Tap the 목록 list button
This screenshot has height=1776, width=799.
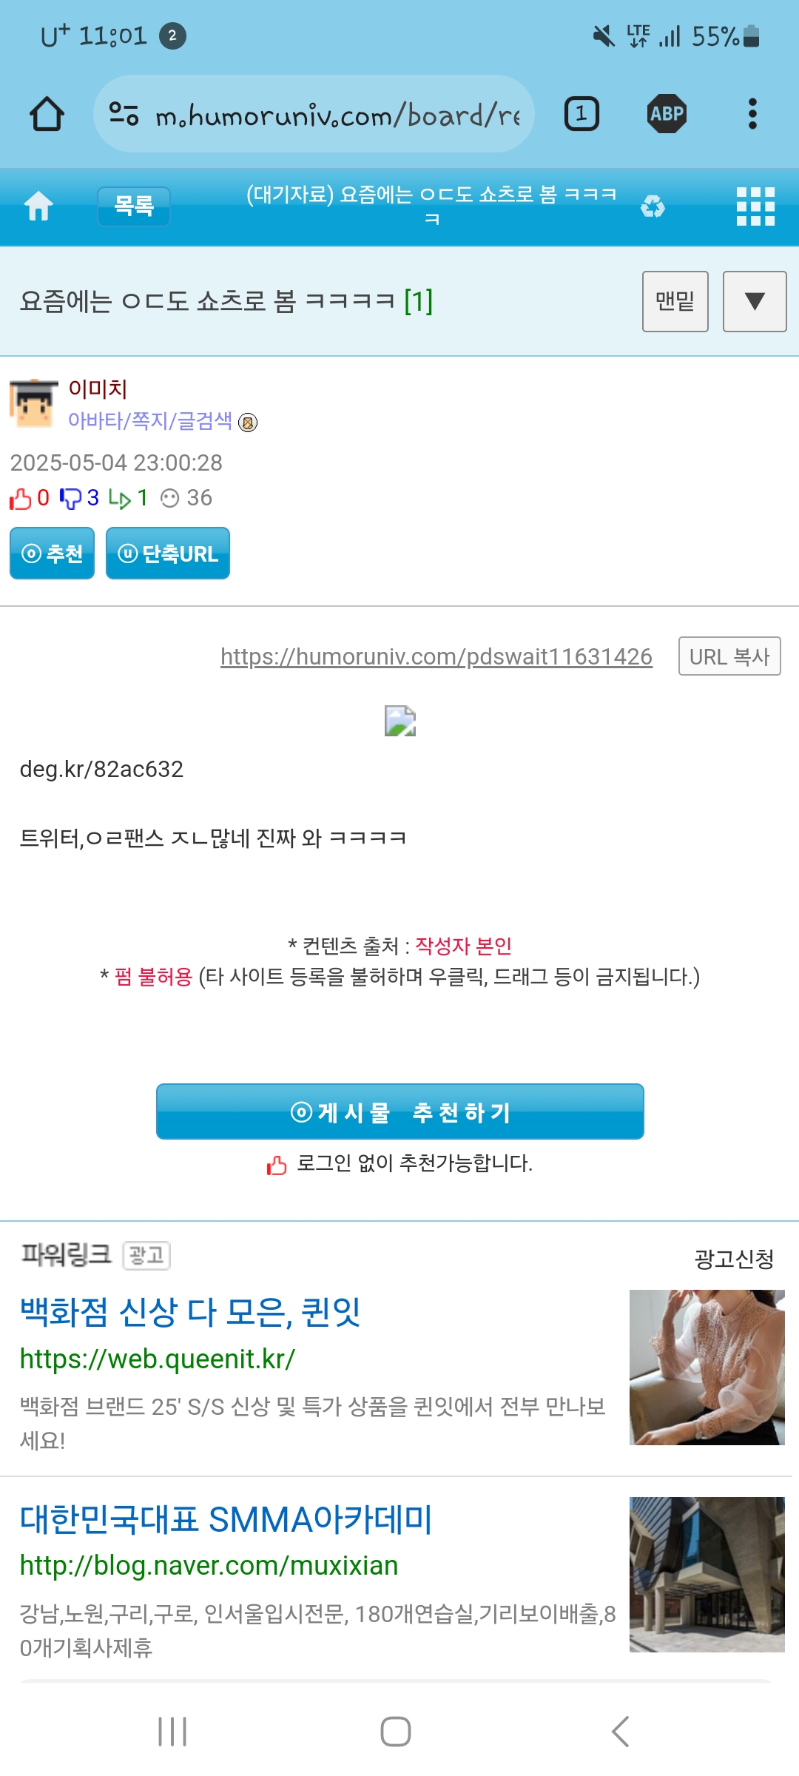[134, 206]
